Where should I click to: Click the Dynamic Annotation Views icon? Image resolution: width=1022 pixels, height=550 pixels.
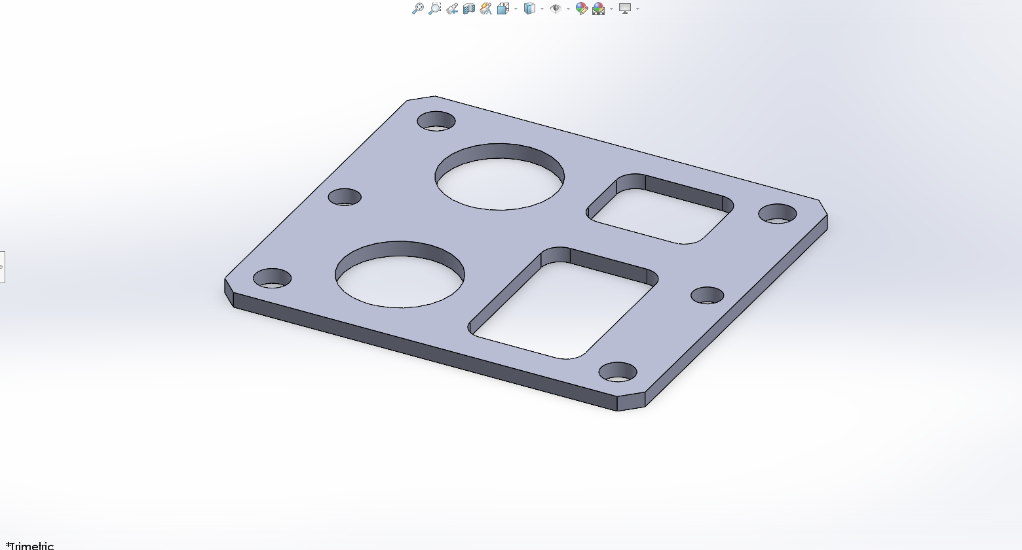click(x=485, y=9)
